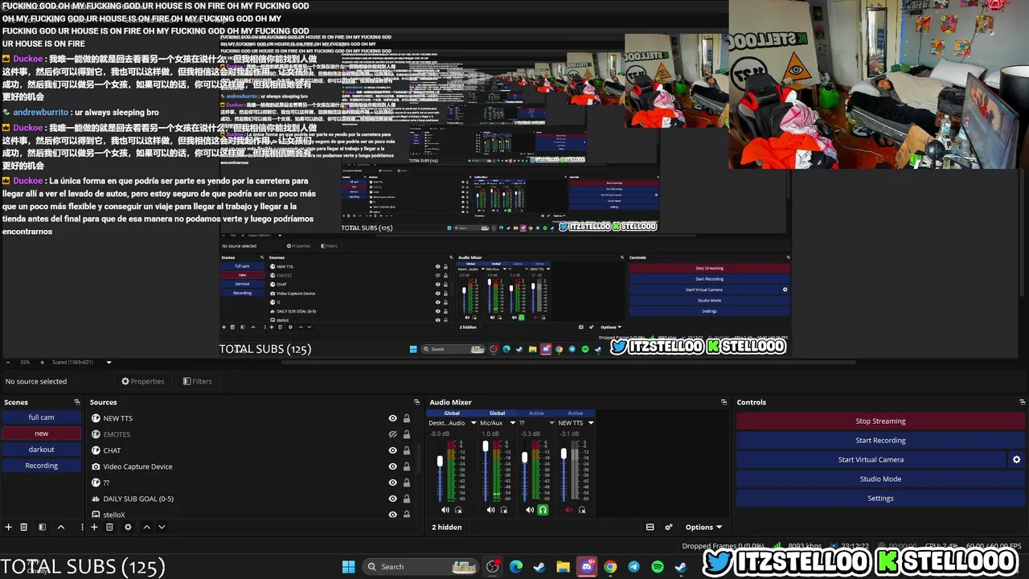This screenshot has width=1029, height=579.
Task: Adjust the Mic/Aux volume fader
Action: (486, 447)
